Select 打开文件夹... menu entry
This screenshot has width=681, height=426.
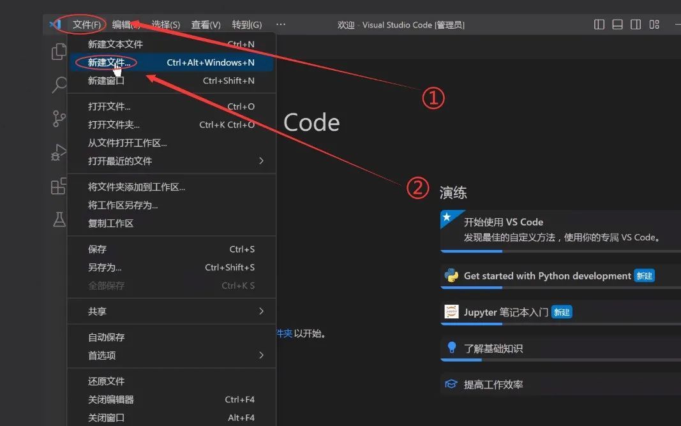172,125
